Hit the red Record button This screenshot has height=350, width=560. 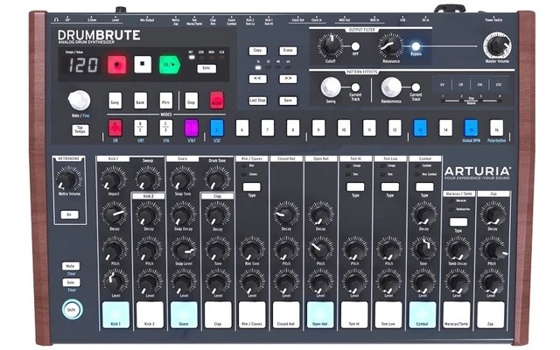click(x=117, y=65)
